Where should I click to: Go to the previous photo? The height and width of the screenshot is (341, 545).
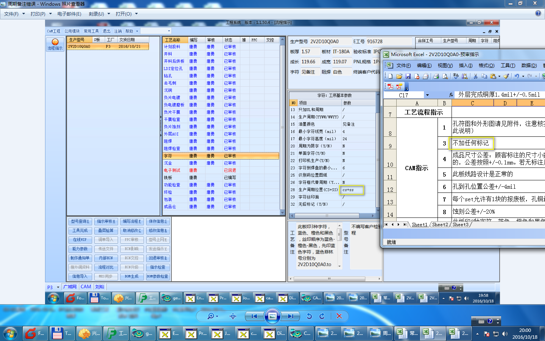254,316
